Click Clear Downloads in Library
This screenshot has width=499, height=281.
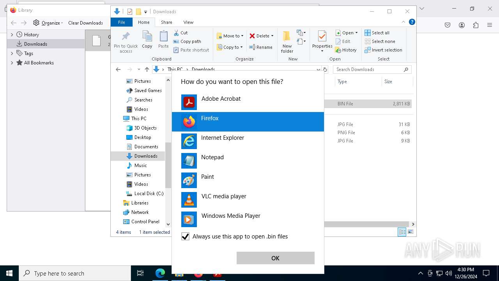click(85, 23)
